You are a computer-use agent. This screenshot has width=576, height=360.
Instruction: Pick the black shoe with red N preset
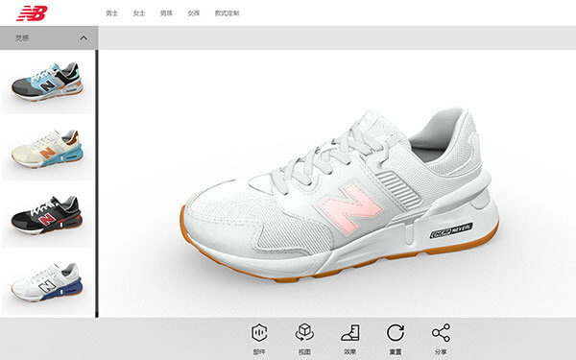[x=47, y=216]
